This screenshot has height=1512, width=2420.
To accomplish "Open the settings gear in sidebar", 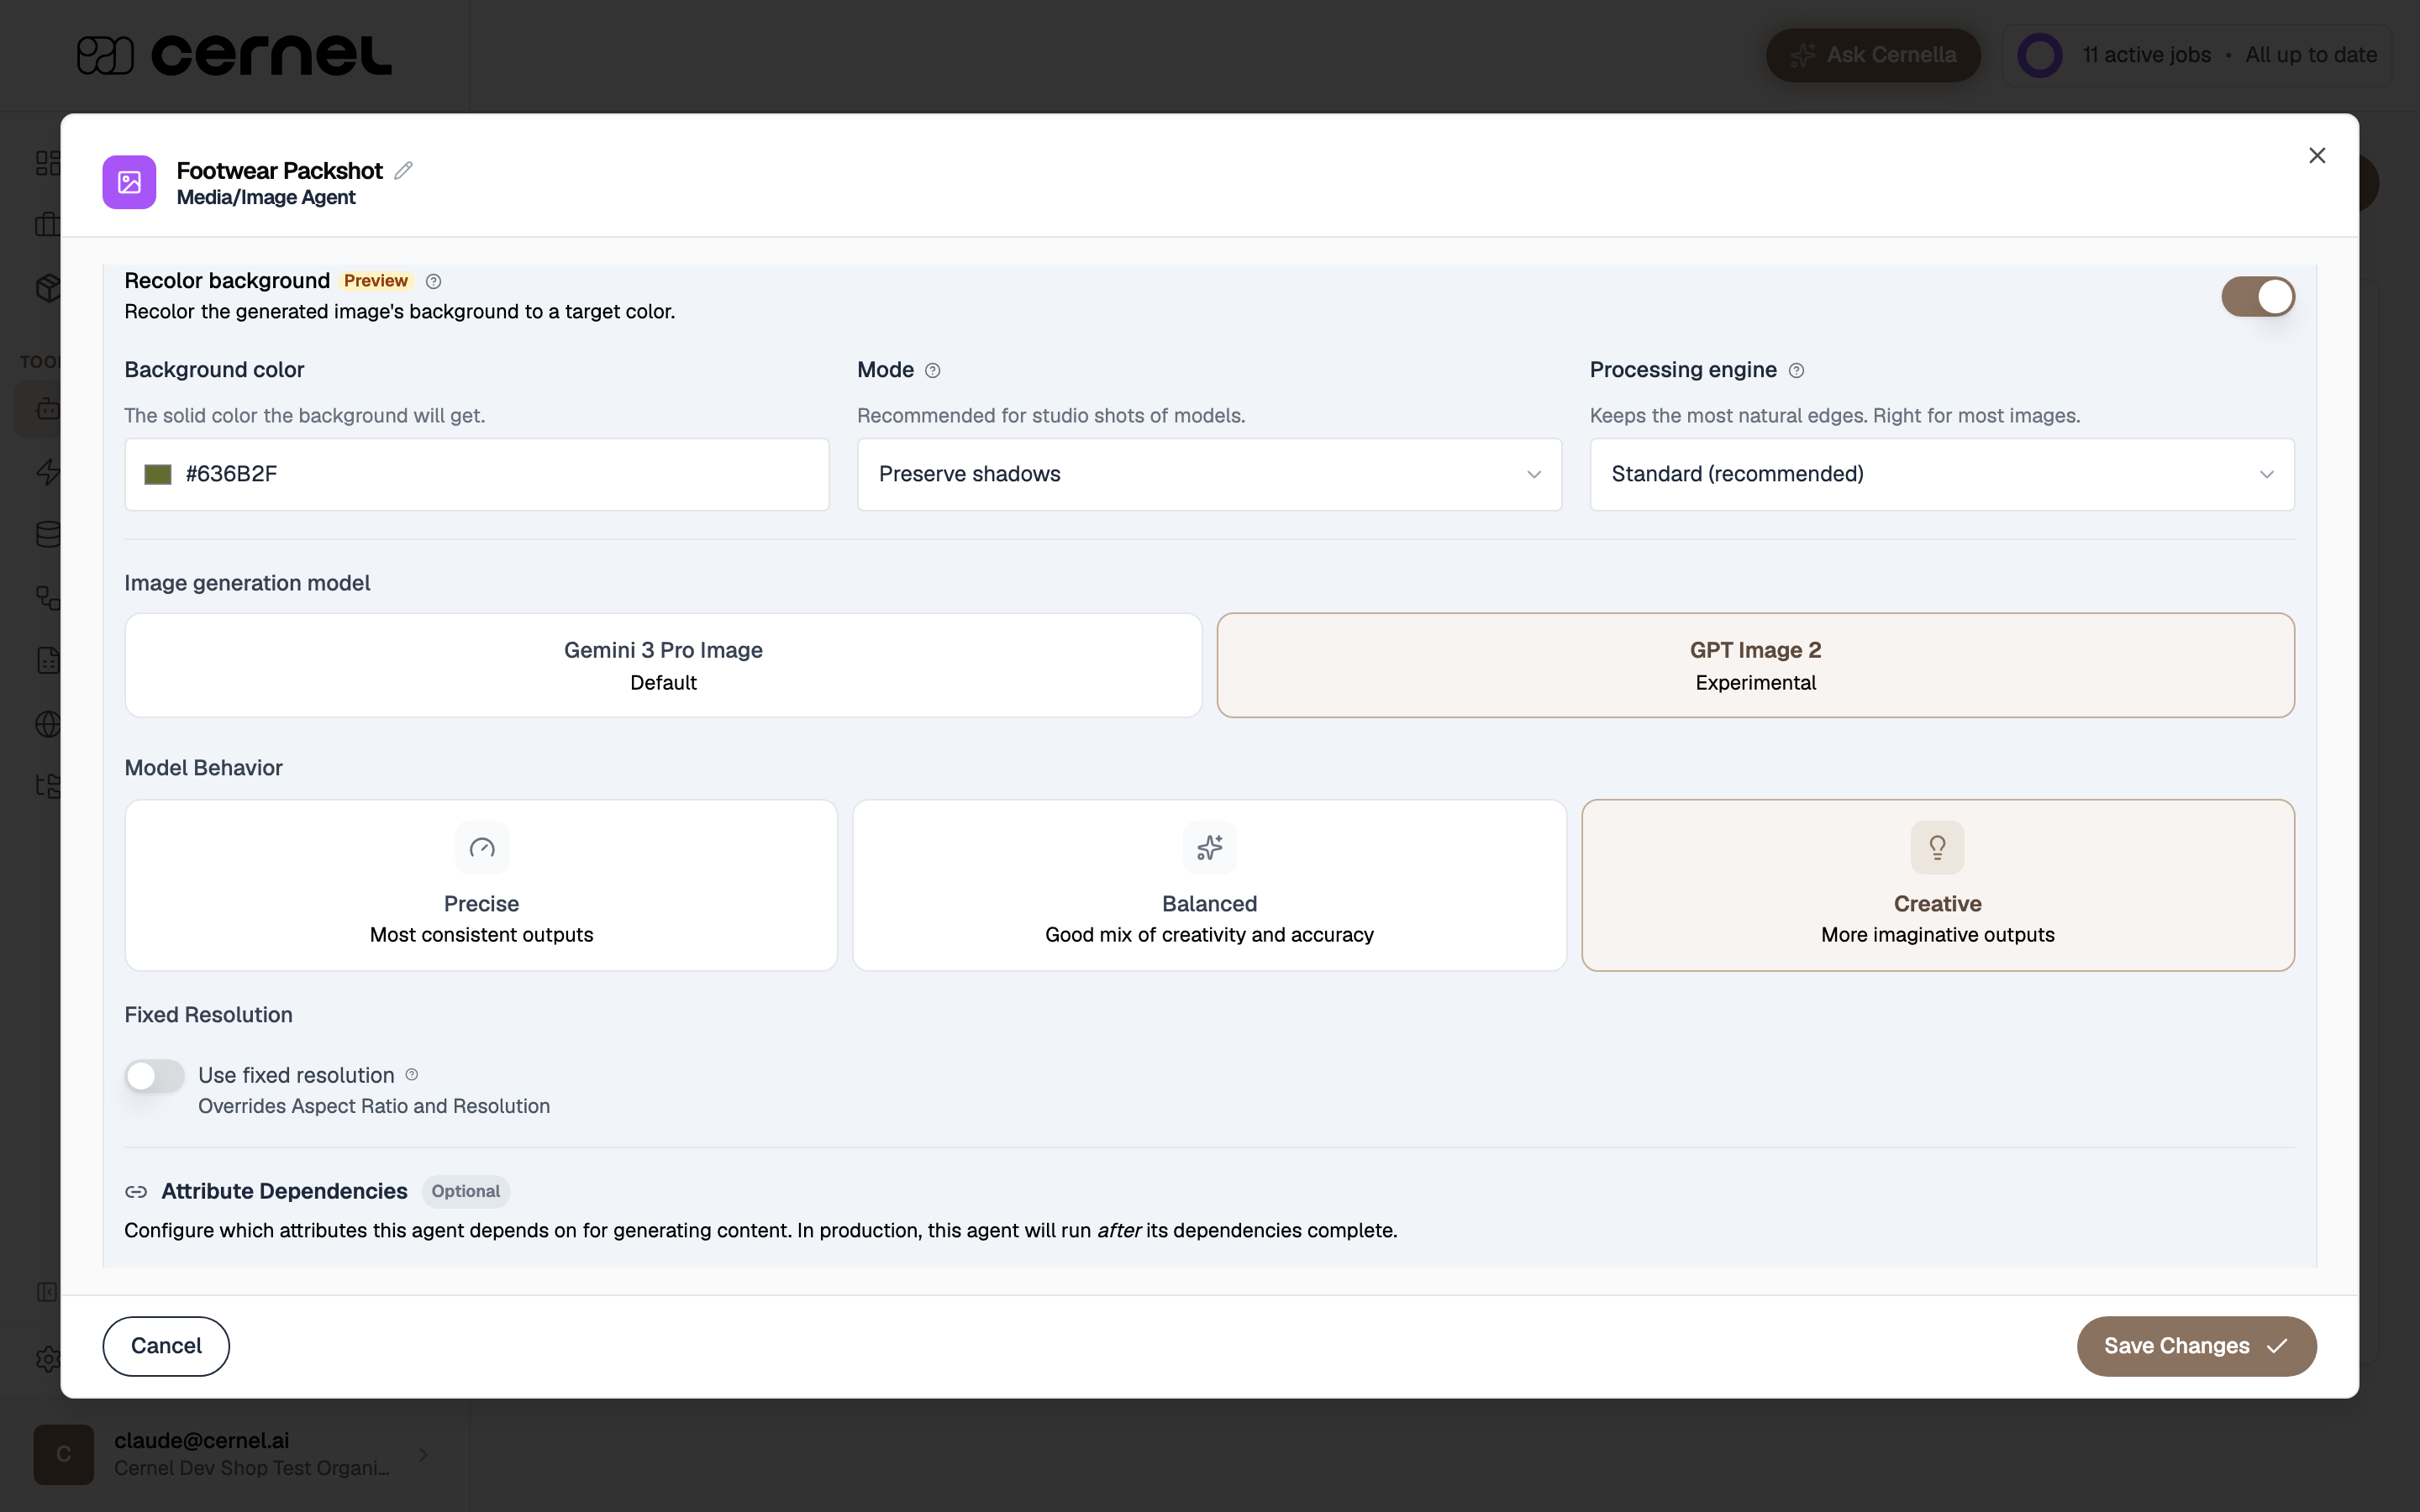I will click(x=48, y=1358).
